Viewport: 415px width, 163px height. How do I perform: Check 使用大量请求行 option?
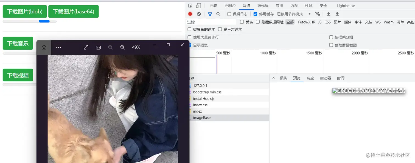[189, 37]
